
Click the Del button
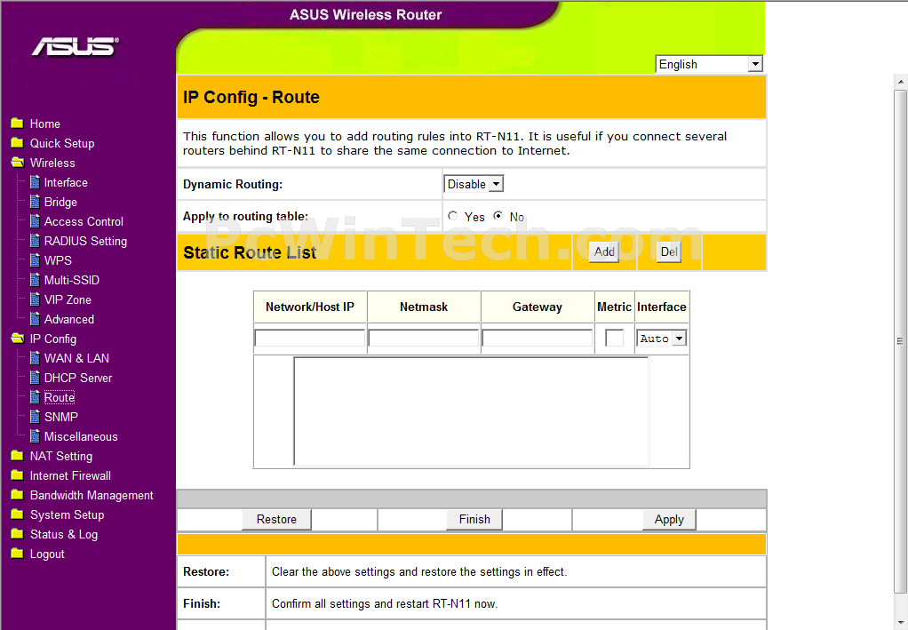click(x=669, y=251)
